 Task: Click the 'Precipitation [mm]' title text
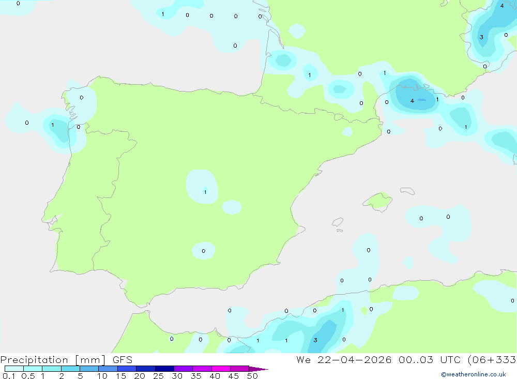click(53, 360)
